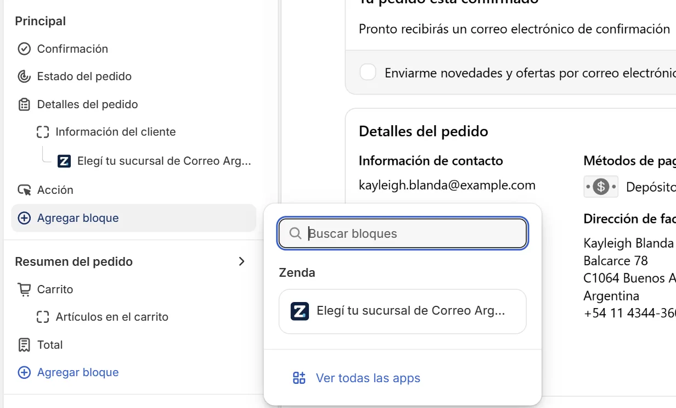Click the Total receipt icon
Image resolution: width=676 pixels, height=408 pixels.
point(24,345)
